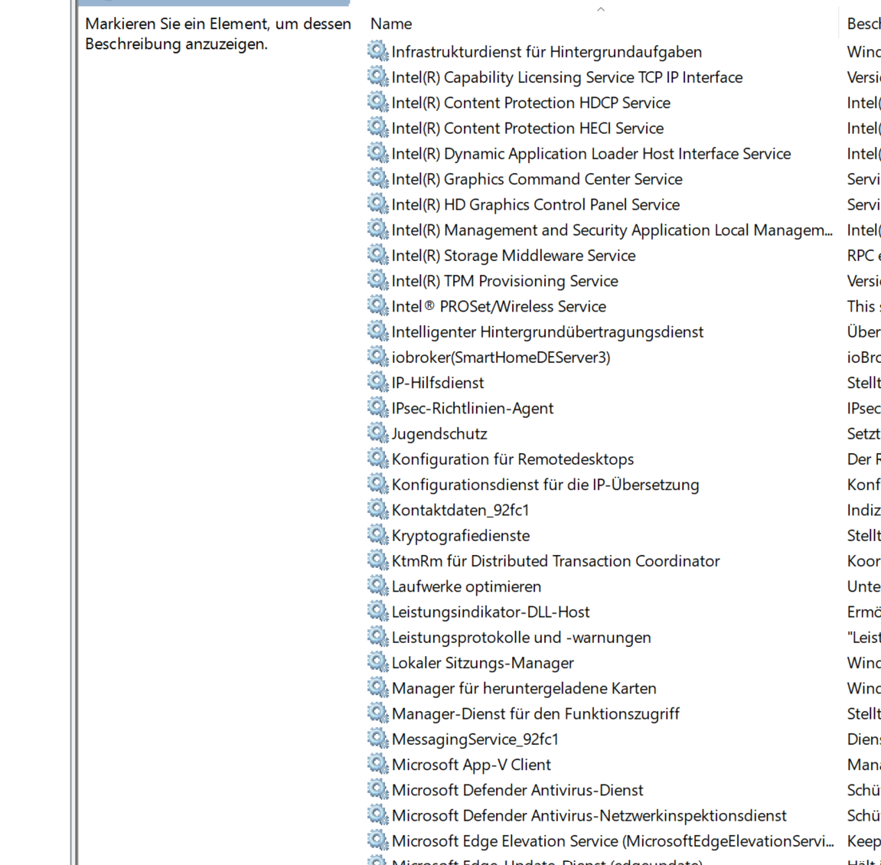Click gear icon of Microsoft Edge Elevation Service
Viewport: 881px width, 865px height.
coord(377,841)
